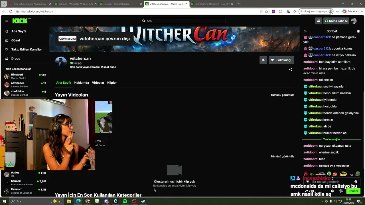
Task: Click the channel points balance showing 210
Action: (310, 191)
